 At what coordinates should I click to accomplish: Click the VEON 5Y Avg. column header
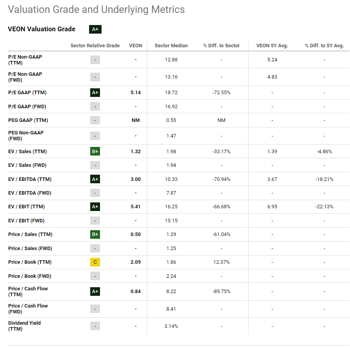[272, 46]
